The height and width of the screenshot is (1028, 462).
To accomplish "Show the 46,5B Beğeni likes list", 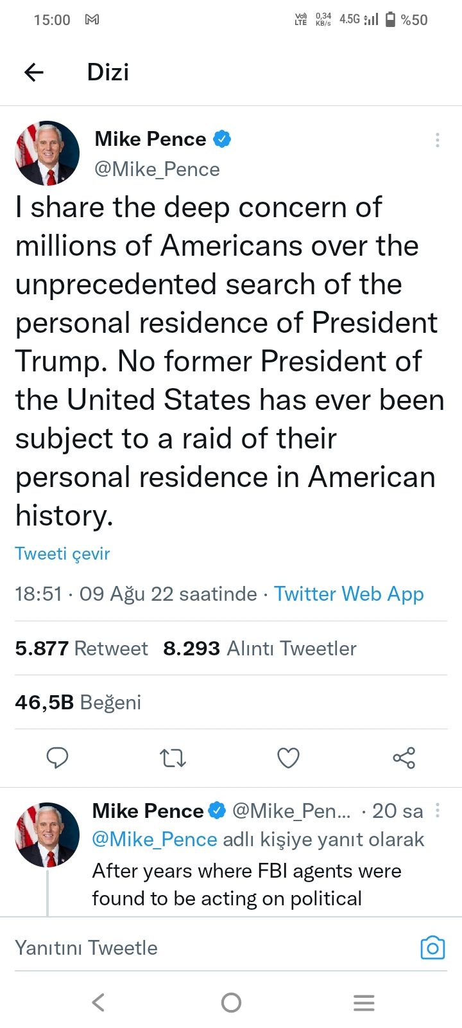I will tap(78, 702).
